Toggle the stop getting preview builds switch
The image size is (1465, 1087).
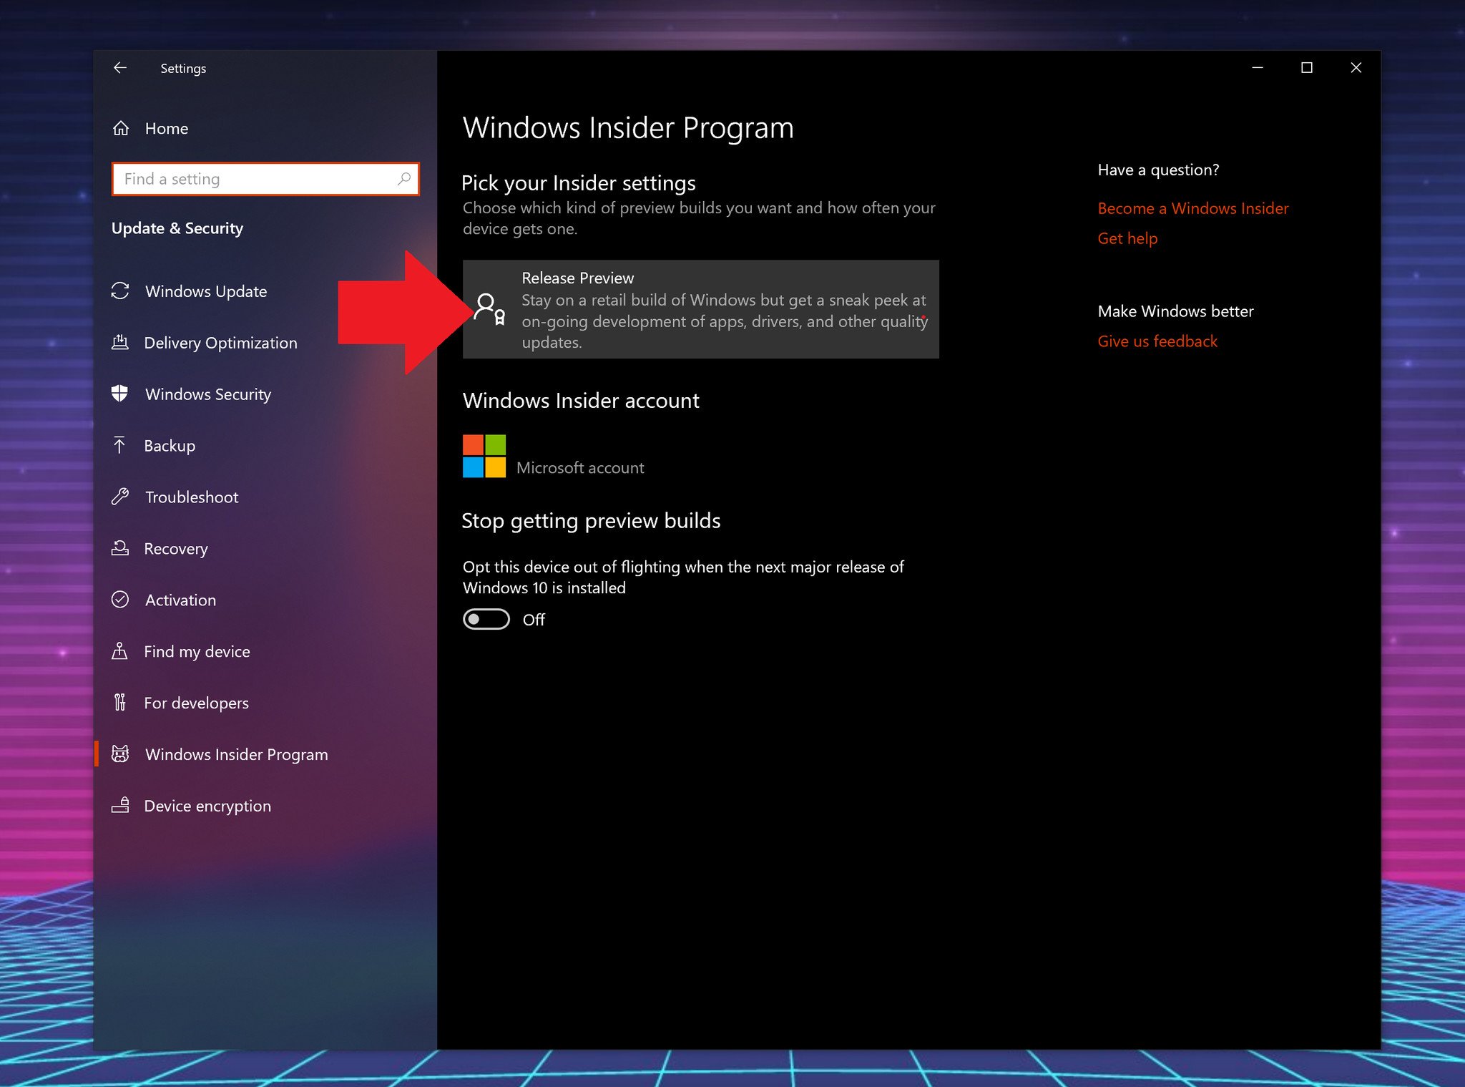pos(486,619)
